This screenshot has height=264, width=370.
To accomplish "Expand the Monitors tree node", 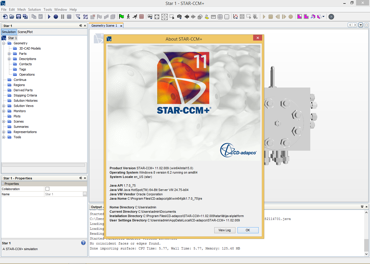I will pyautogui.click(x=4, y=111).
